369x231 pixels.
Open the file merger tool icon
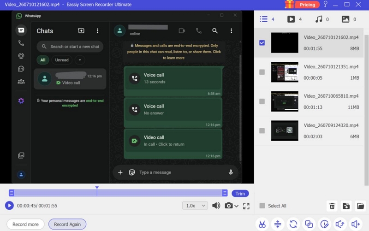[309, 224]
